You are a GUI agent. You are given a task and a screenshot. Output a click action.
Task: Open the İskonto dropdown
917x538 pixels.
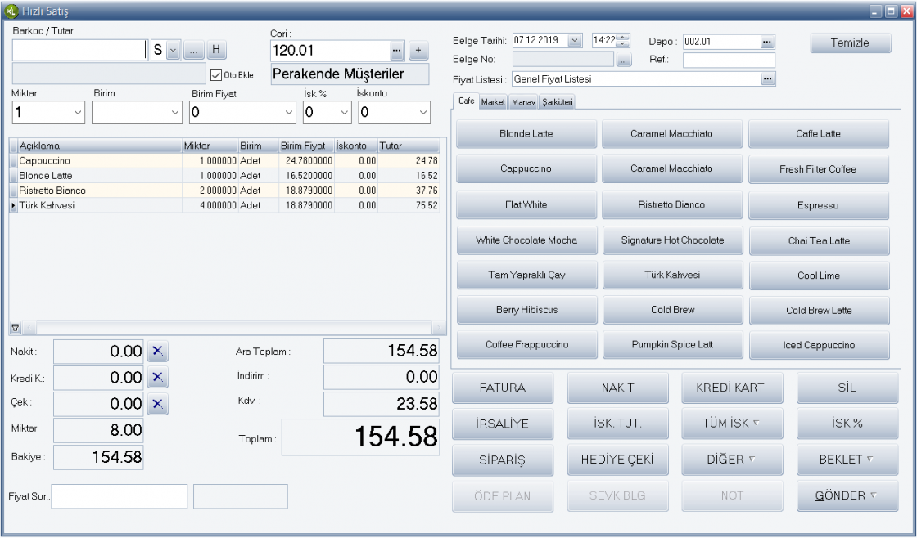tap(423, 113)
